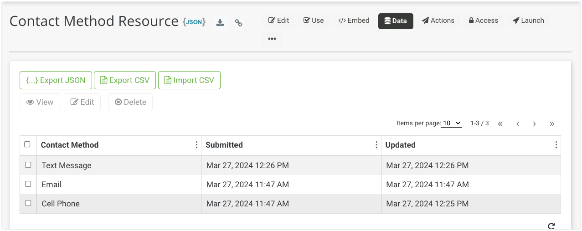
Task: Go to the last page of results
Action: pyautogui.click(x=552, y=123)
